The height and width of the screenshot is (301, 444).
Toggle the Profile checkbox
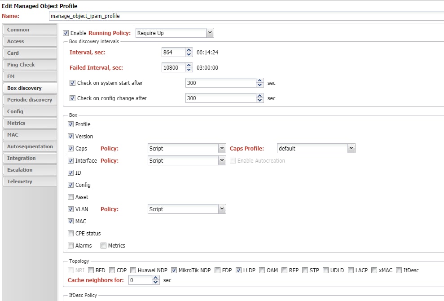71,124
